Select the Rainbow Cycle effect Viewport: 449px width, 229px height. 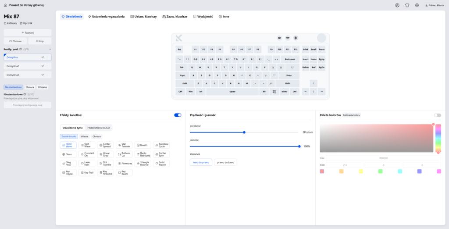tap(161, 145)
